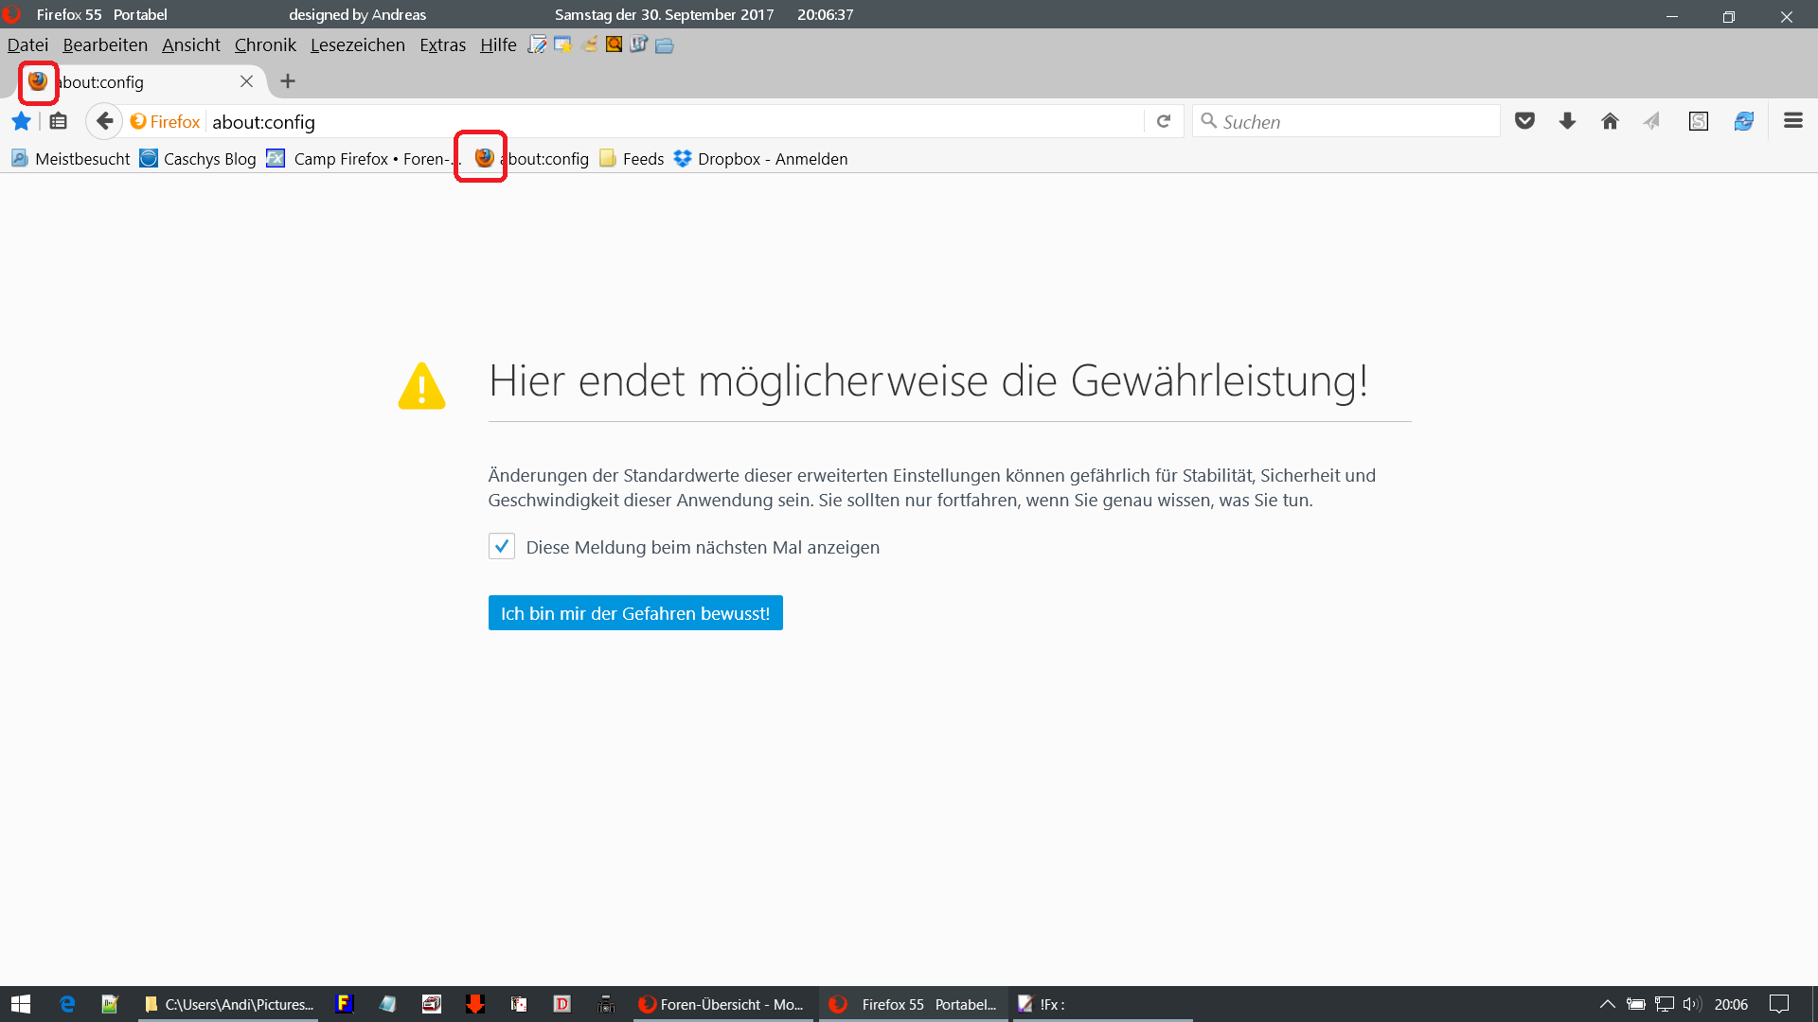Viewport: 1818px width, 1022px height.
Task: Open the Caschys Blog bookmark
Action: pyautogui.click(x=198, y=159)
